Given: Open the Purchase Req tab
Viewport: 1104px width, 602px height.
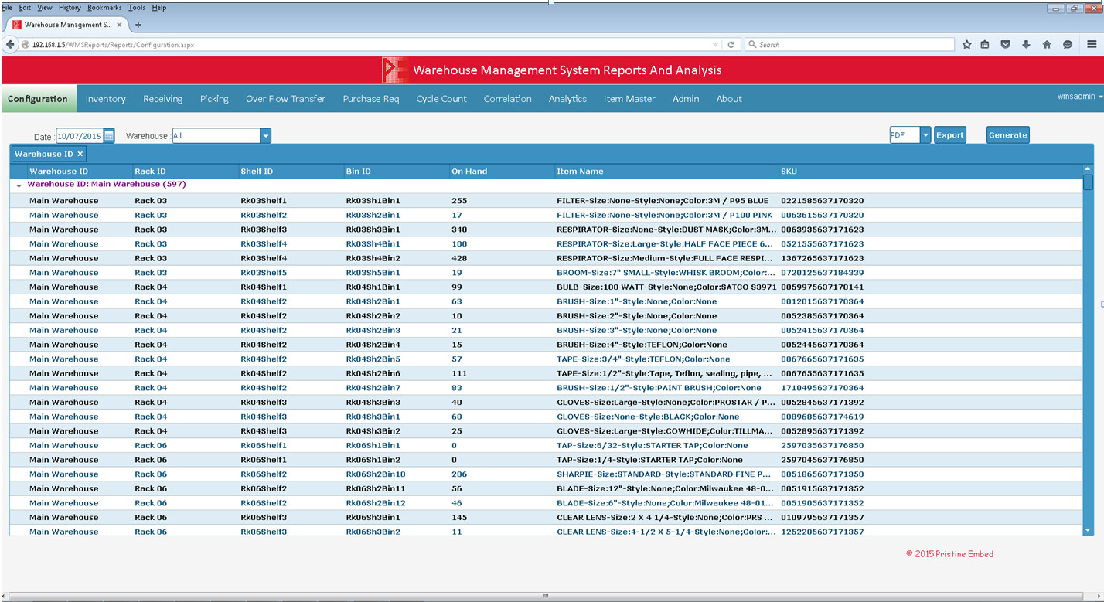Looking at the screenshot, I should pos(371,99).
